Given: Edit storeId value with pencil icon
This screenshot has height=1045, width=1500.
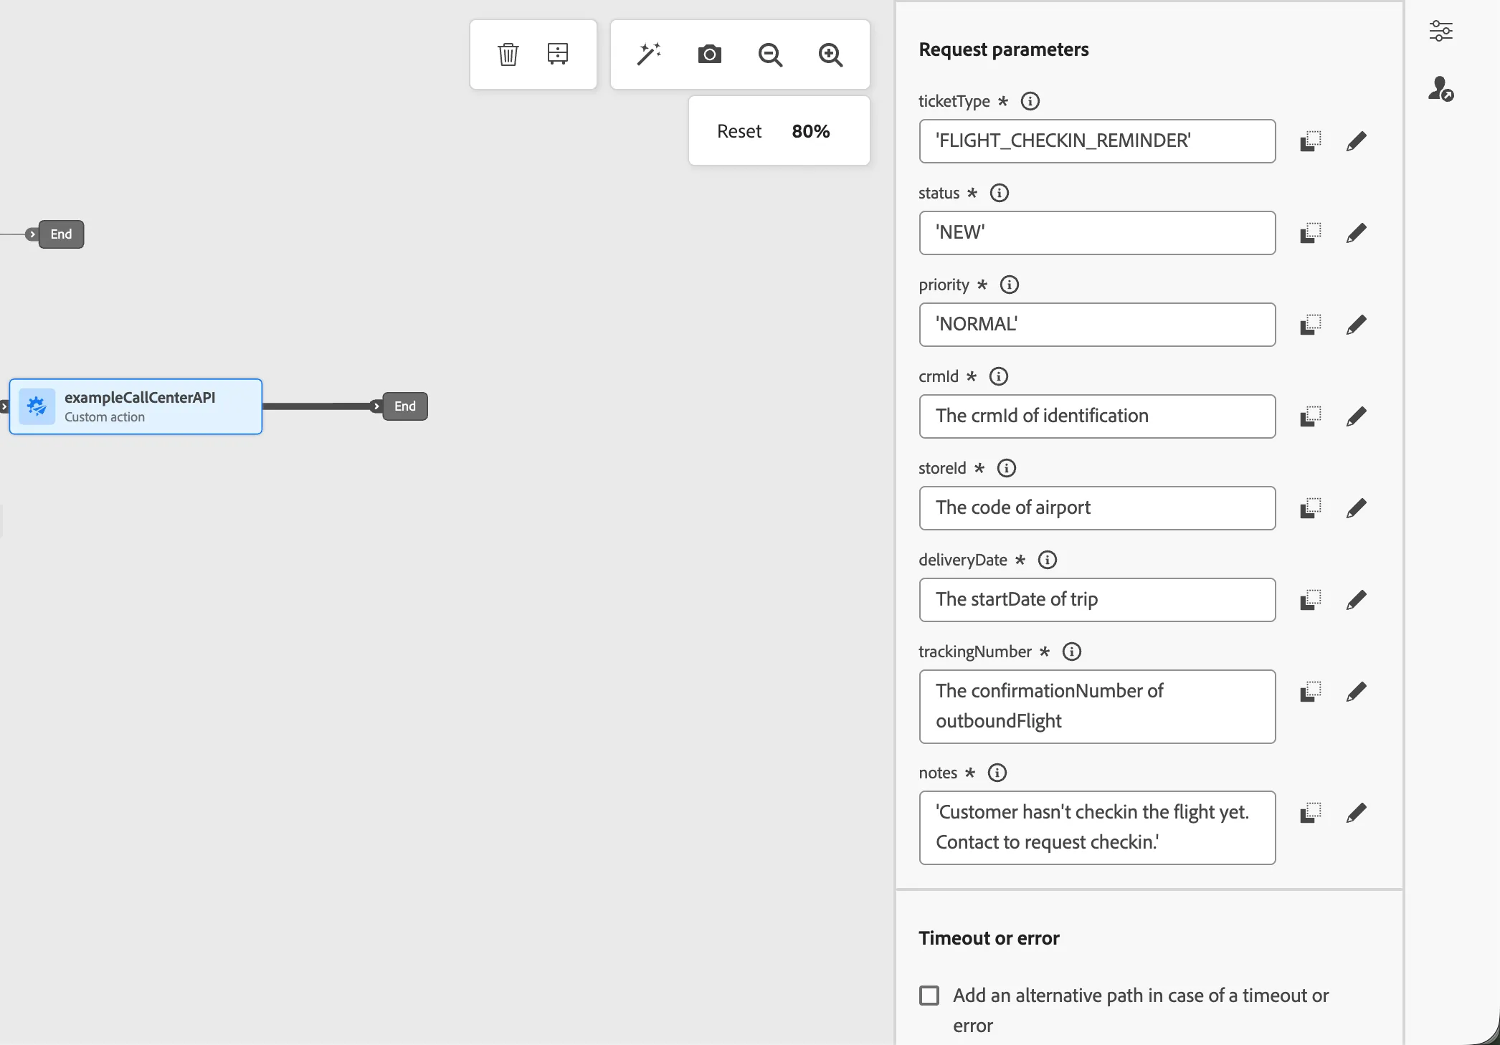Looking at the screenshot, I should pos(1356,508).
